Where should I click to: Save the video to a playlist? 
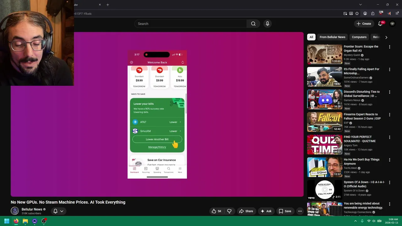(x=285, y=211)
